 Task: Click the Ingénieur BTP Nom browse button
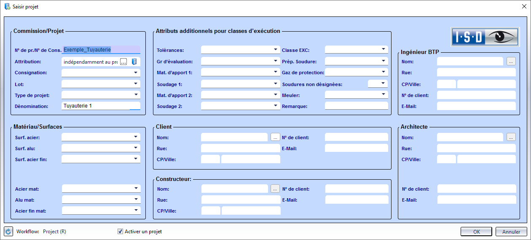point(511,62)
